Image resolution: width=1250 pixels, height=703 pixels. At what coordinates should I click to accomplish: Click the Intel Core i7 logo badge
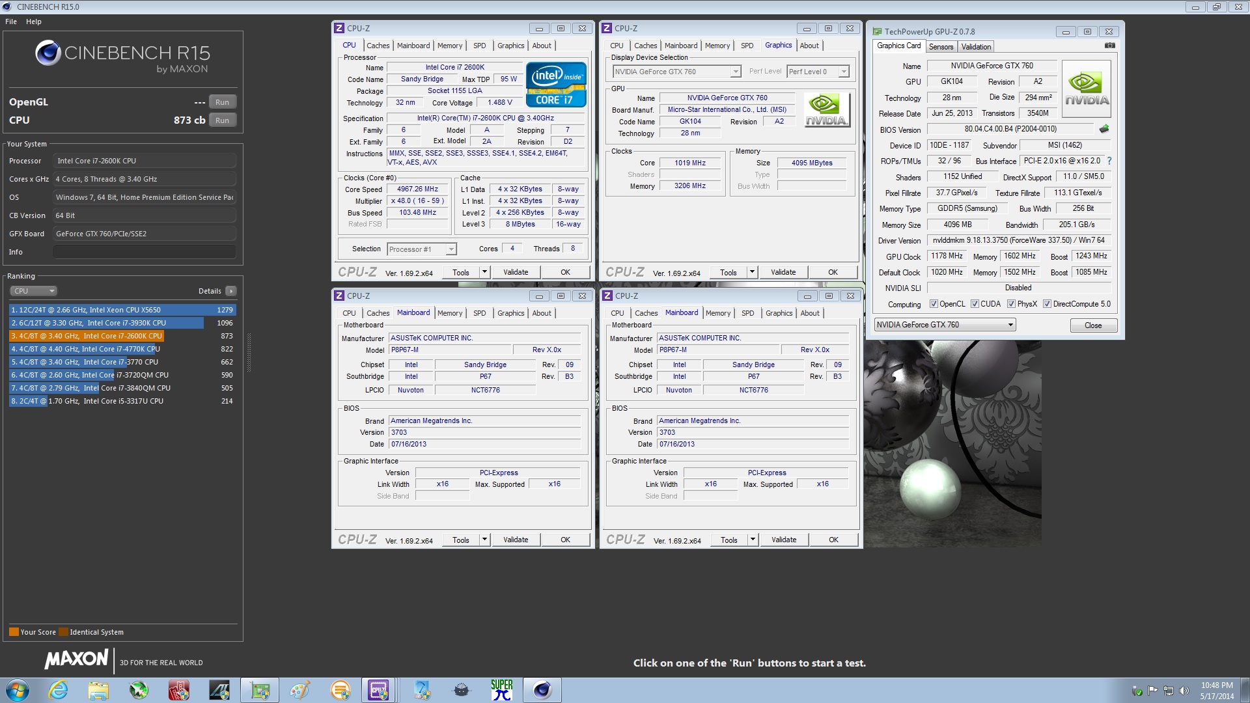tap(556, 85)
